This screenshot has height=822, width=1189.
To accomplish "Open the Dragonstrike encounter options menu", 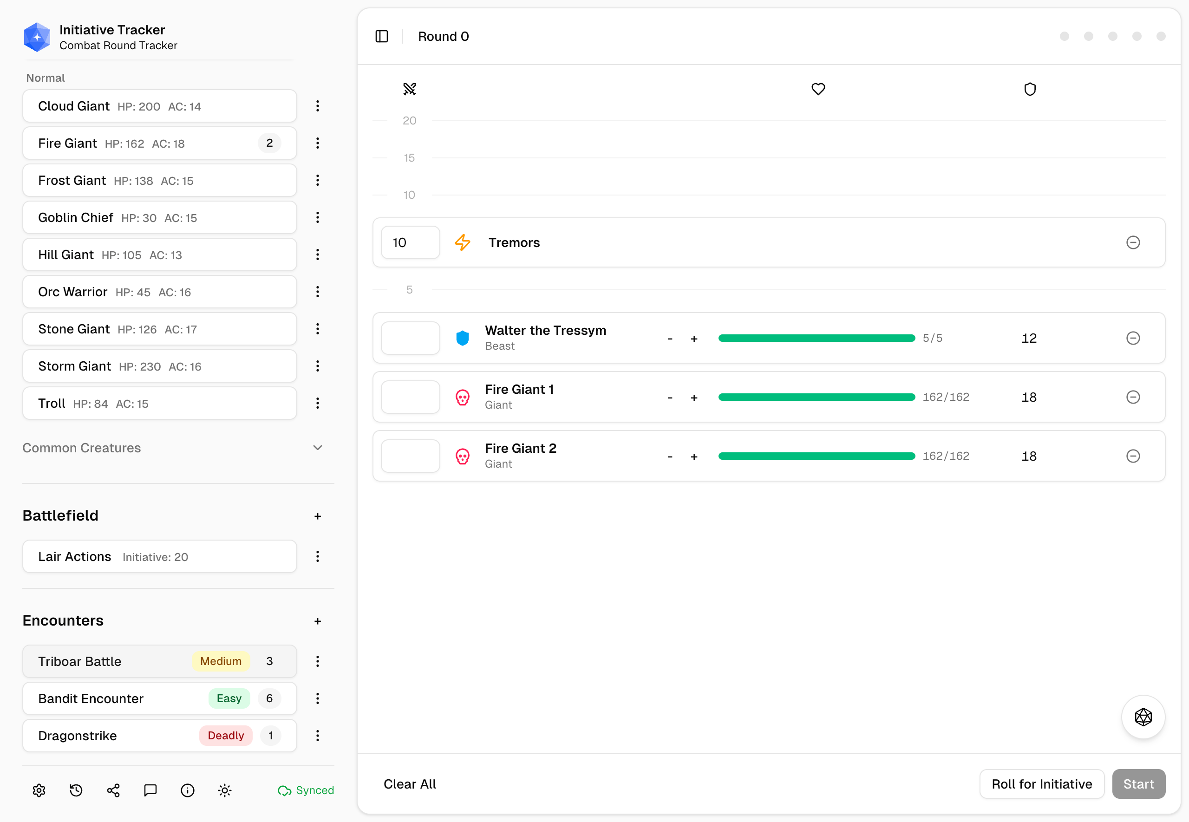I will click(318, 736).
